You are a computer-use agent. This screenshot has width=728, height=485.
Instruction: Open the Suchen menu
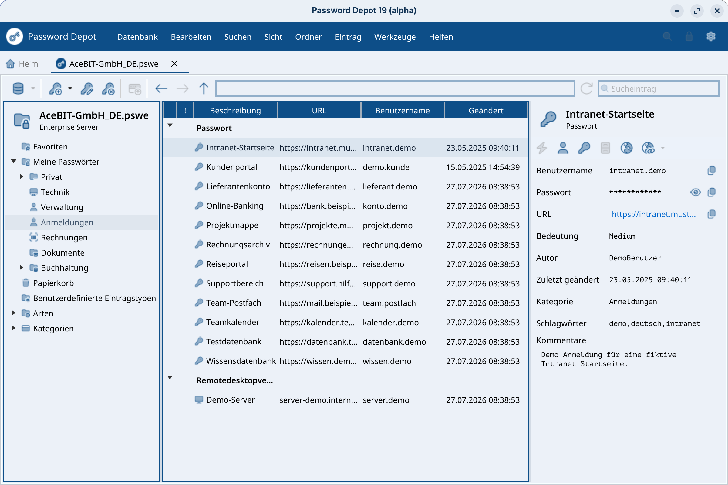pos(238,37)
